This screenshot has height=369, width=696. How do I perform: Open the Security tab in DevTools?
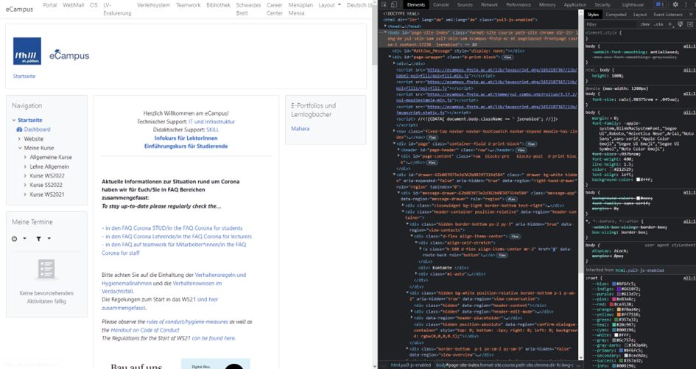click(x=602, y=4)
